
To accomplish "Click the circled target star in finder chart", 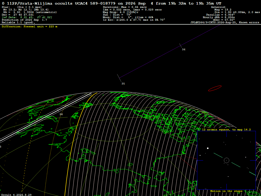I will tap(227, 160).
